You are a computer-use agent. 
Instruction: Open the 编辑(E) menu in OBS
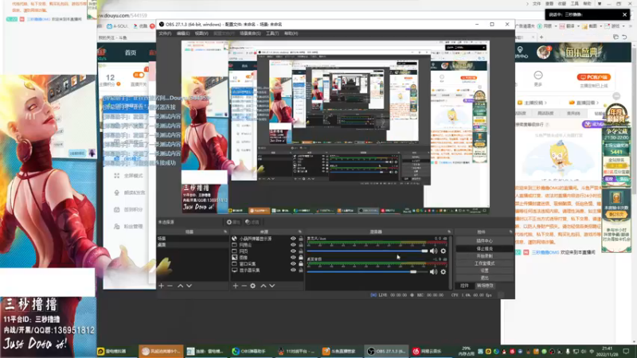click(x=183, y=33)
